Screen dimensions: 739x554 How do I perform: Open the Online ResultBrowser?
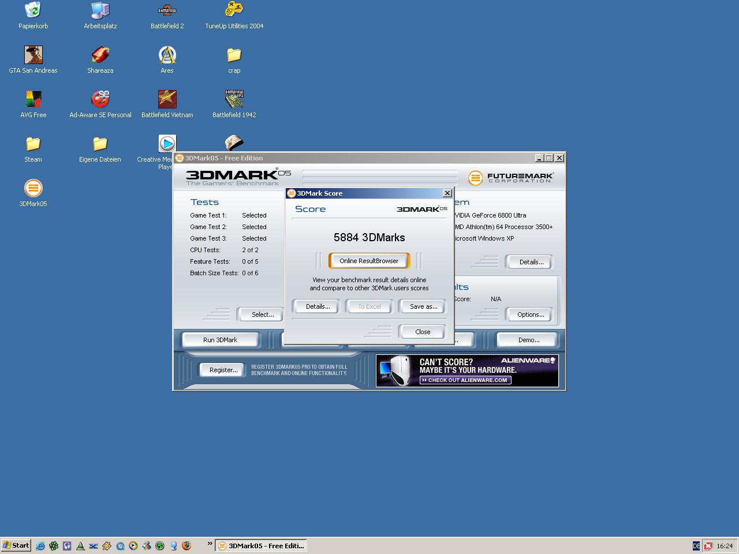(369, 261)
